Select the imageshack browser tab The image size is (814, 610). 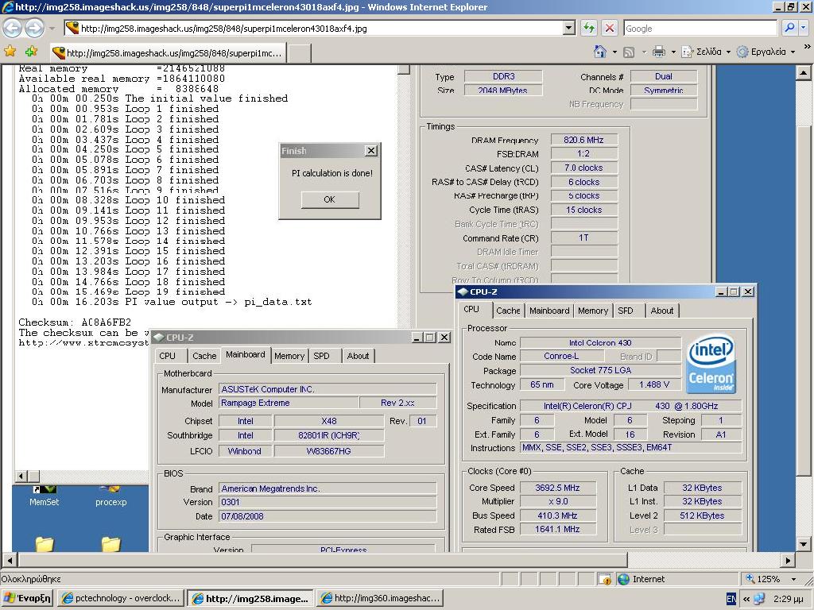[169, 53]
